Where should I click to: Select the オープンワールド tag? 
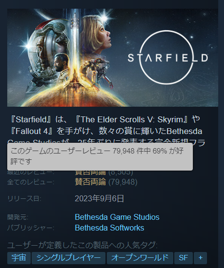pos(140,258)
